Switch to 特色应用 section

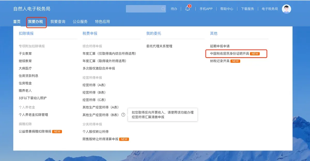coord(103,22)
